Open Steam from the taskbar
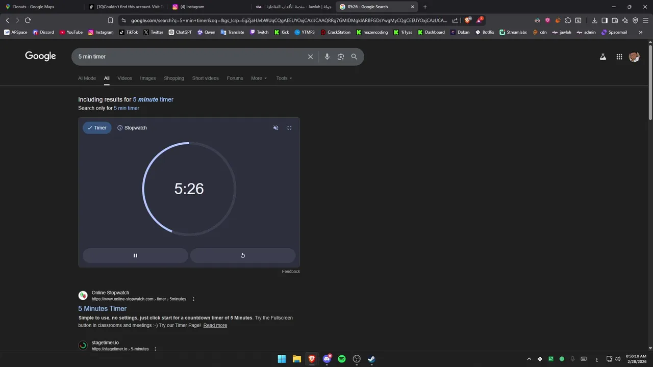653x367 pixels. [371, 359]
